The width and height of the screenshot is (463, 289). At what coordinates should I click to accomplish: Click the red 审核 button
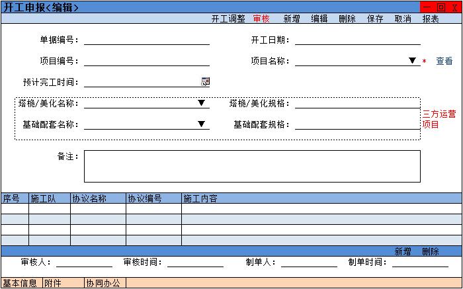click(261, 19)
